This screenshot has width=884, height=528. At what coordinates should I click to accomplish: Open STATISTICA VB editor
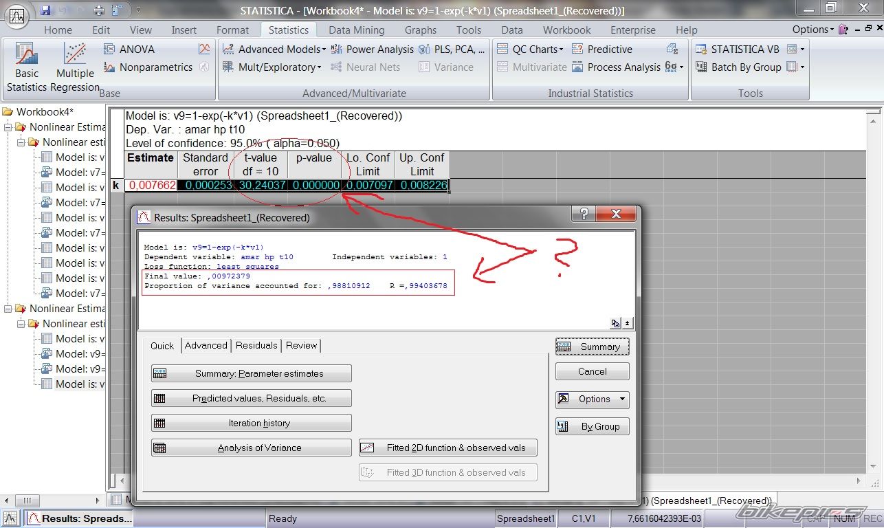[738, 49]
